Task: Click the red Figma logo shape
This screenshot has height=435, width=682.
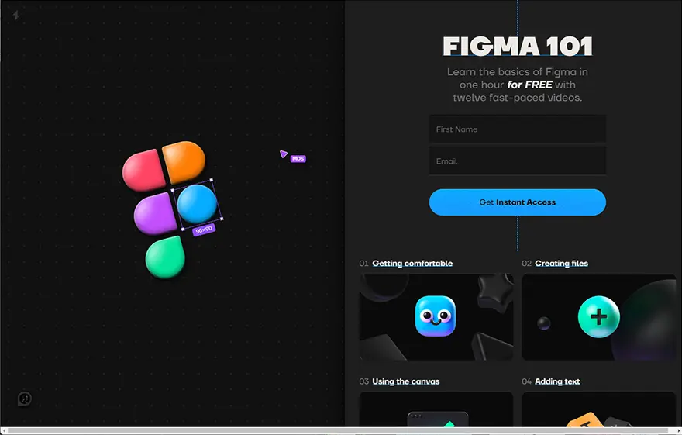Action: (x=143, y=171)
